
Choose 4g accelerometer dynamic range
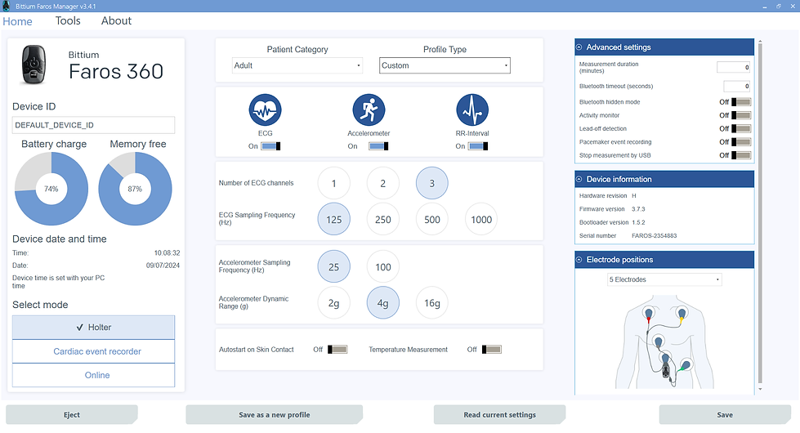382,303
